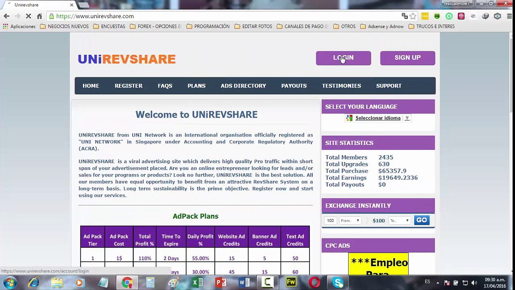
Task: Open the TRUCOS E INTERES bookmark folder
Action: [431, 26]
